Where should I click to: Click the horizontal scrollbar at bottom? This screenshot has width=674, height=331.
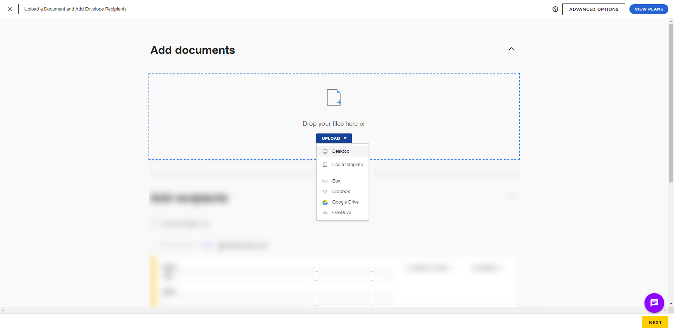(333, 310)
